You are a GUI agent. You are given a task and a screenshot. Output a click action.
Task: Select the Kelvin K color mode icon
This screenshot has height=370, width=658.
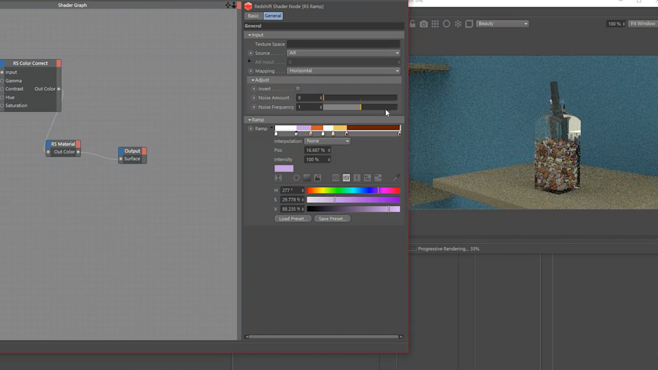click(x=357, y=178)
